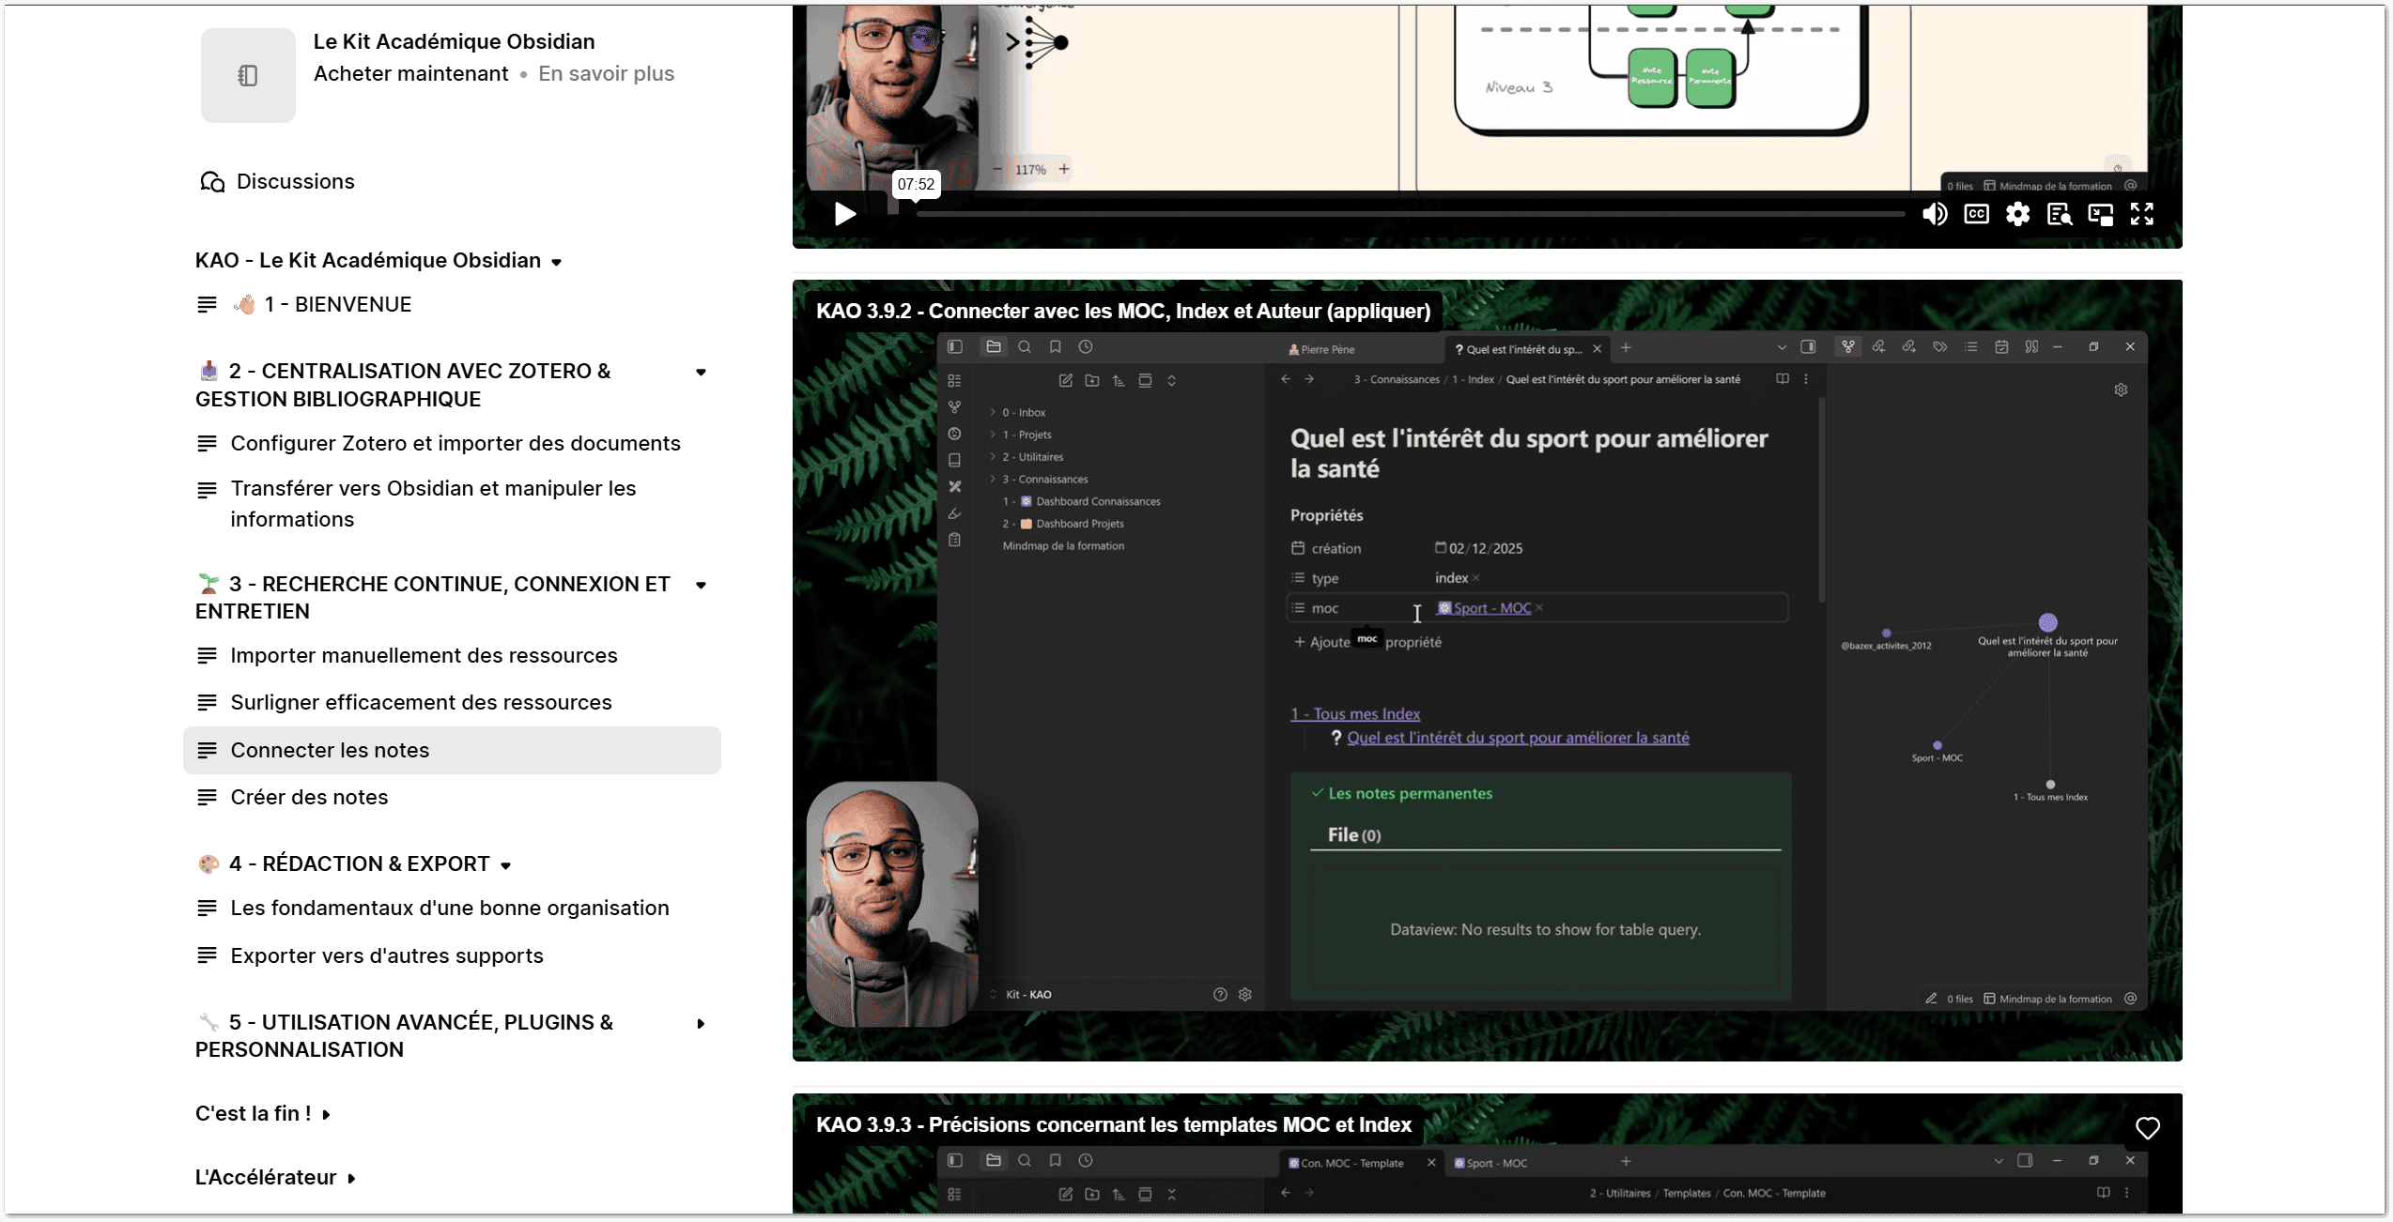The width and height of the screenshot is (2393, 1222).
Task: Open the video player settings gear
Action: click(2017, 214)
